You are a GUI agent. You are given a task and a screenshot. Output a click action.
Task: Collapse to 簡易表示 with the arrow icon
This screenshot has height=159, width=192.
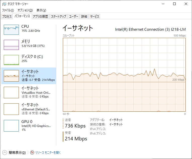(5, 152)
